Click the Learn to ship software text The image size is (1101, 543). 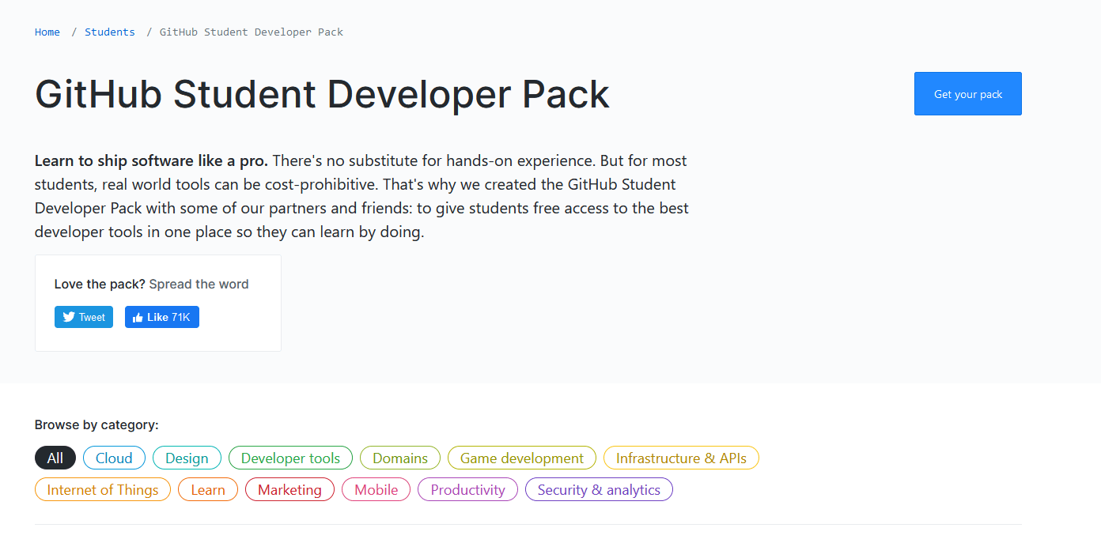pos(151,160)
